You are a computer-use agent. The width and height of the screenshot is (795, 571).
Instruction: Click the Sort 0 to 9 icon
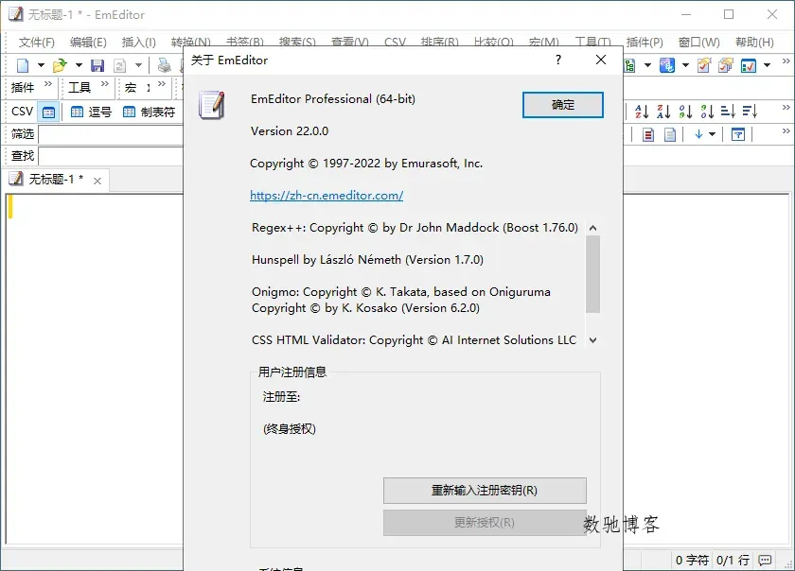(x=685, y=111)
